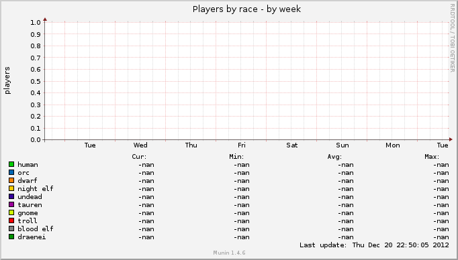Click the human legend color swatch
This screenshot has height=260, width=458.
point(11,164)
